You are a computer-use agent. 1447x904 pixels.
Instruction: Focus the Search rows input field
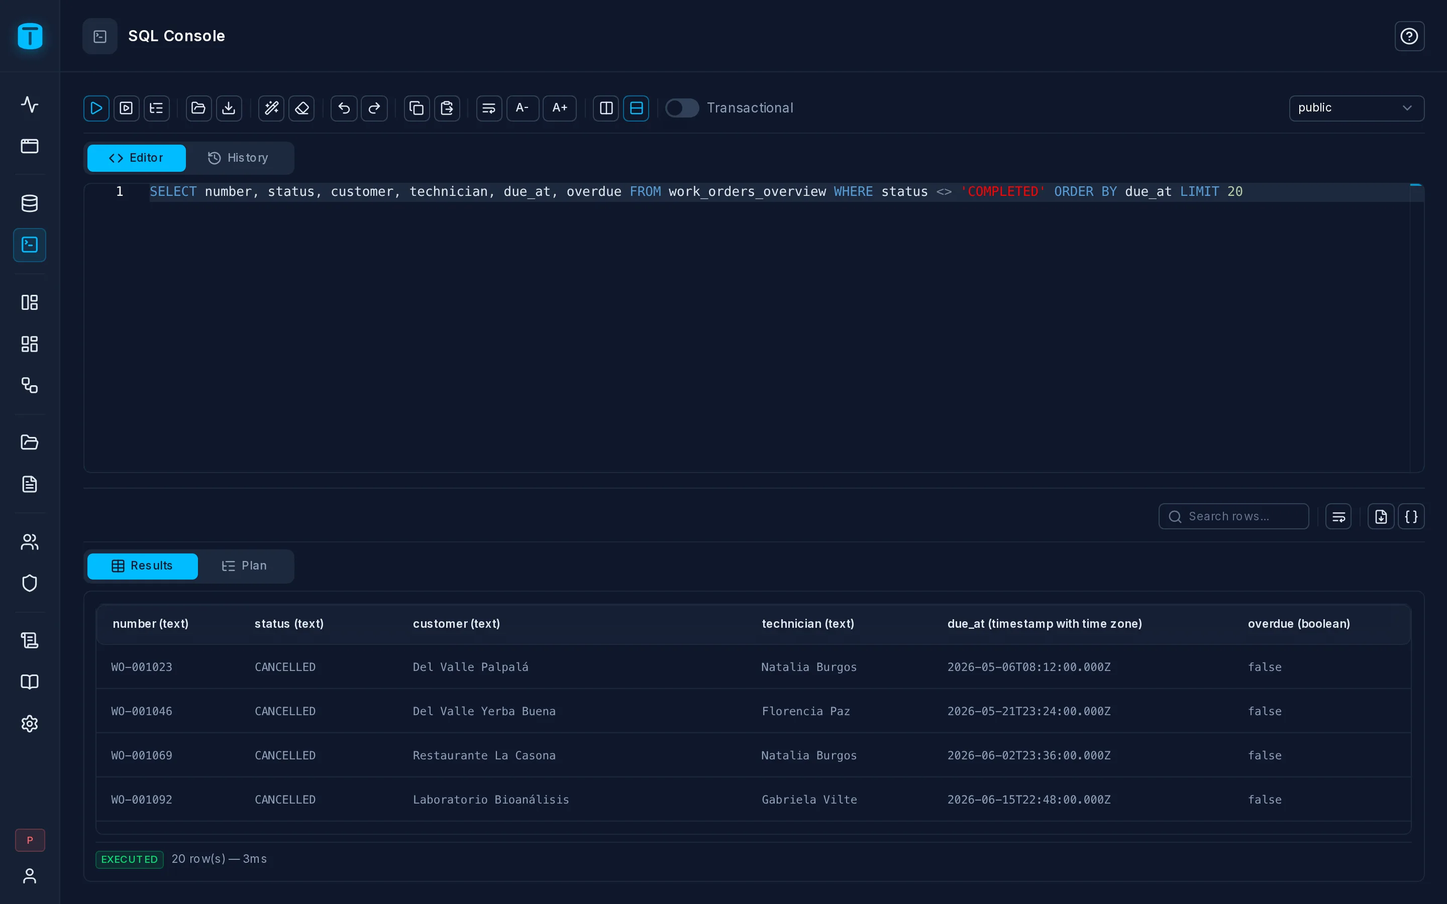1233,517
